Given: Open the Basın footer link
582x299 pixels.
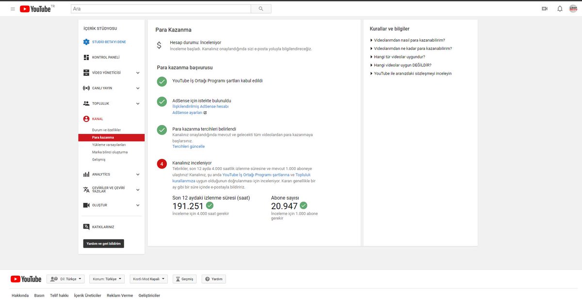Looking at the screenshot, I should (39, 295).
